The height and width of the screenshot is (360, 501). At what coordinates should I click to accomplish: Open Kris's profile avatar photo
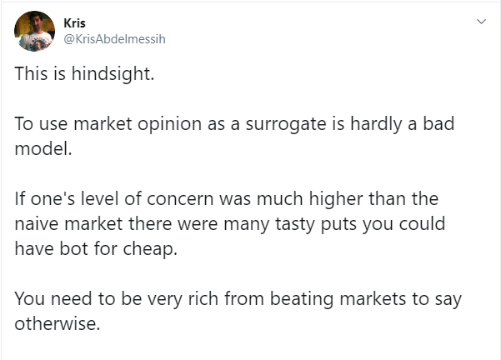[34, 32]
